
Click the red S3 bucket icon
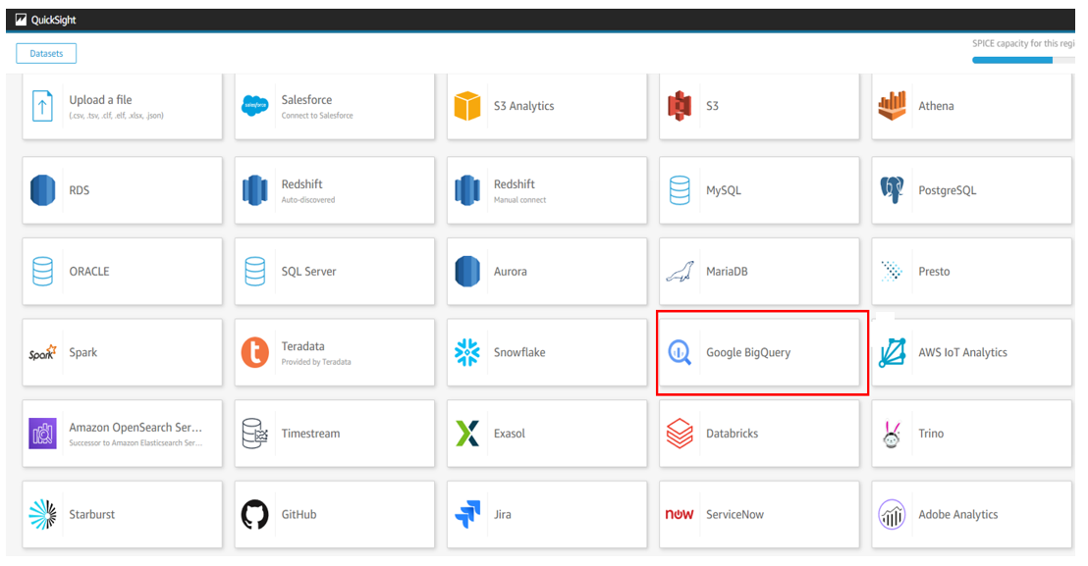680,106
